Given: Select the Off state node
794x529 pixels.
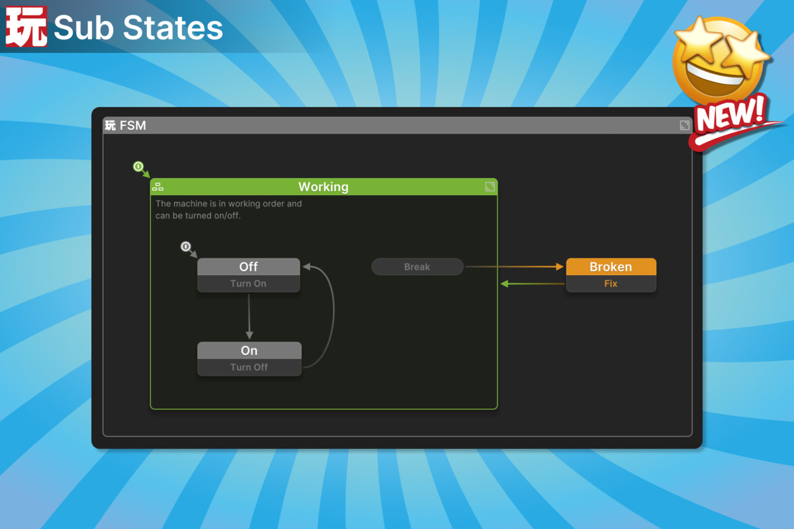Looking at the screenshot, I should [x=249, y=266].
